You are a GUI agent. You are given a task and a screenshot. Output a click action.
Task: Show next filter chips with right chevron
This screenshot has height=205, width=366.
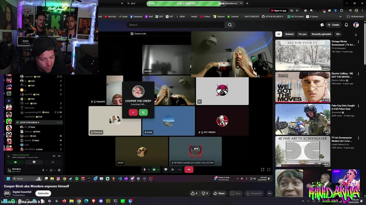[356, 35]
